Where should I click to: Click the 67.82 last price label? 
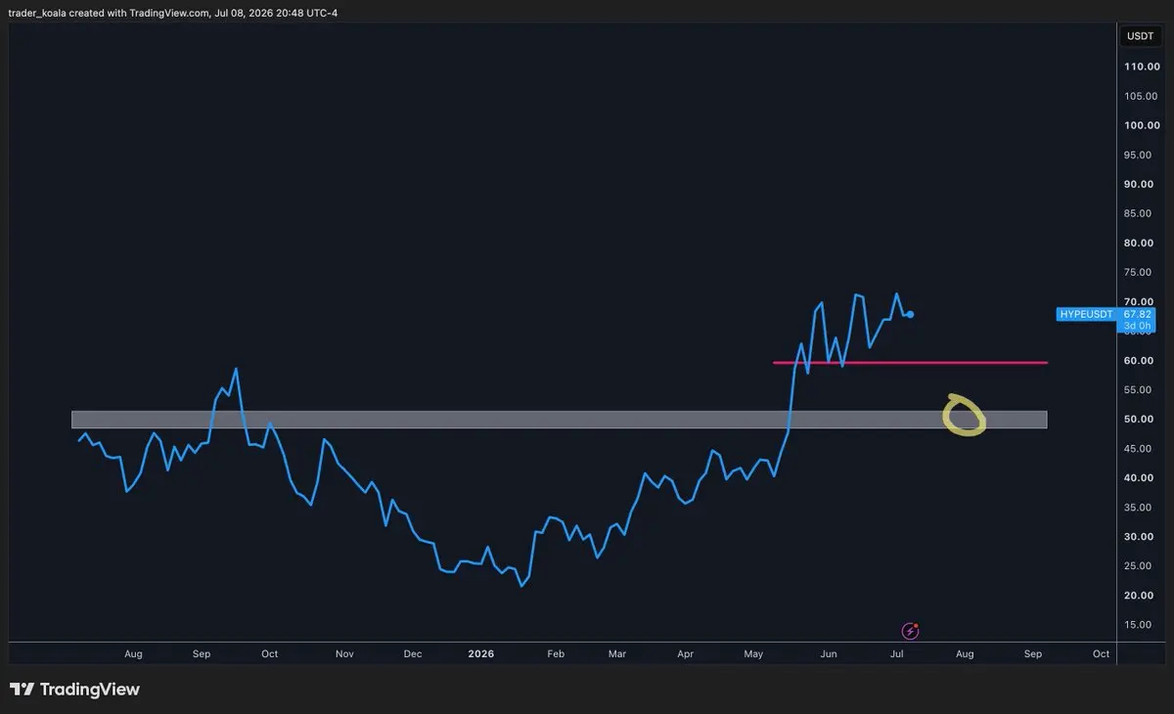coord(1139,314)
